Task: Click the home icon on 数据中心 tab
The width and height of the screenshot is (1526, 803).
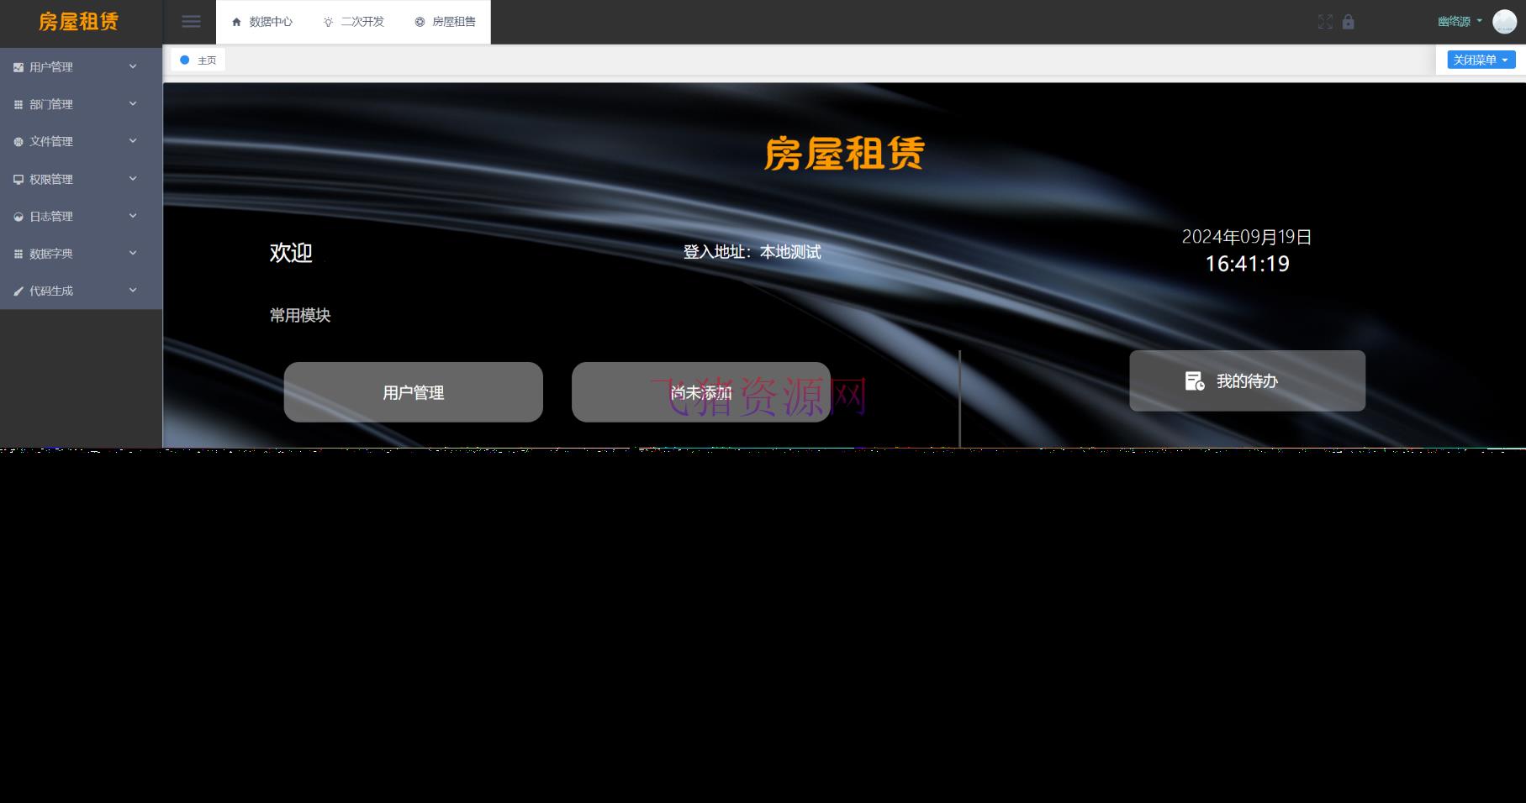Action: 236,22
